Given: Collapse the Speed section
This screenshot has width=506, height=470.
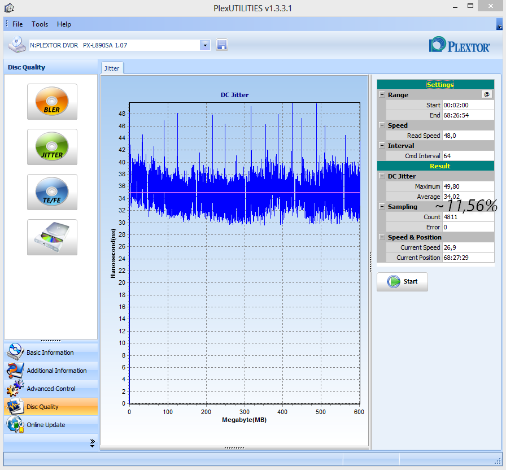Looking at the screenshot, I should pos(382,125).
